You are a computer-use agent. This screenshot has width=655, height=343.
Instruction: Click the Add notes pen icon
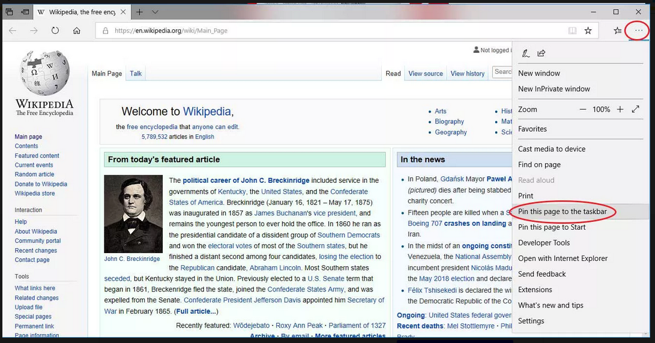pyautogui.click(x=525, y=53)
